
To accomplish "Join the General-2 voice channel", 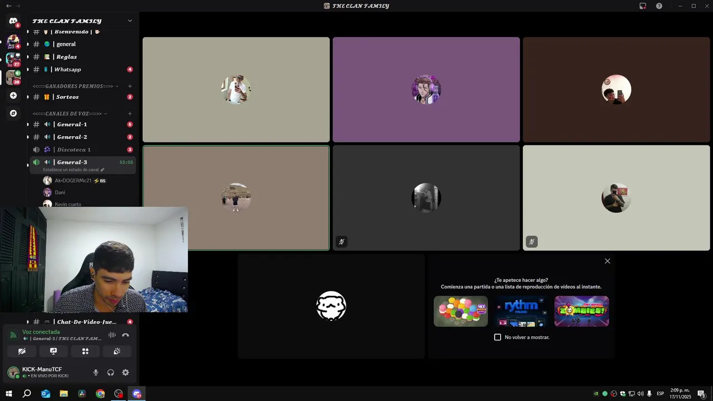I will 82,137.
